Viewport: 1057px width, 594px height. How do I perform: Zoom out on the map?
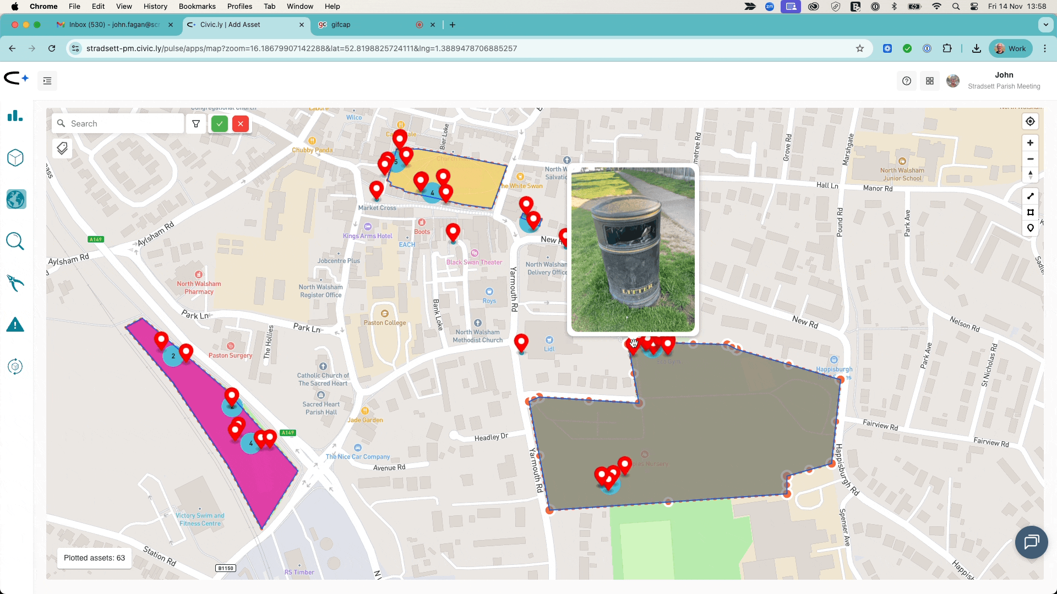point(1030,159)
